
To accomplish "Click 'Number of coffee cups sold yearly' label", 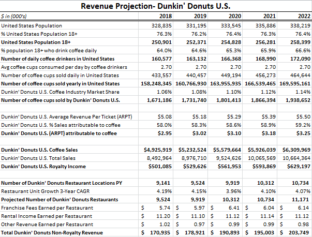I will click(x=61, y=84).
